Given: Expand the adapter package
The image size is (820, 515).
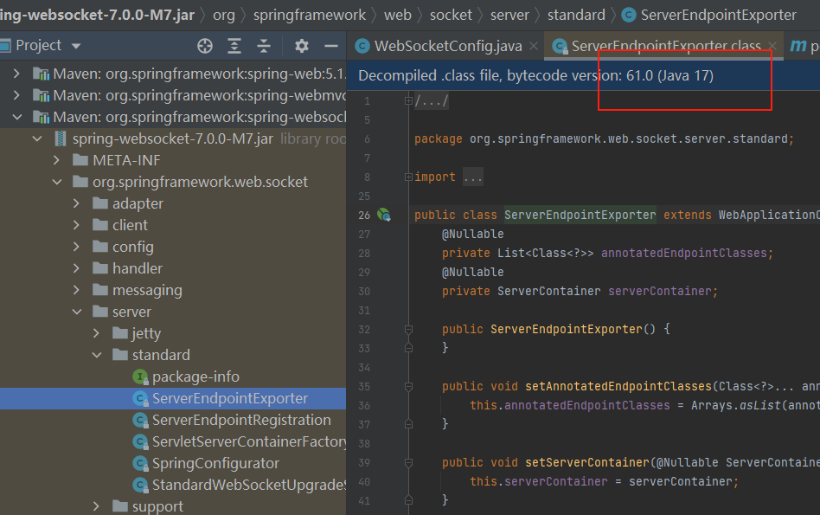Looking at the screenshot, I should point(76,203).
